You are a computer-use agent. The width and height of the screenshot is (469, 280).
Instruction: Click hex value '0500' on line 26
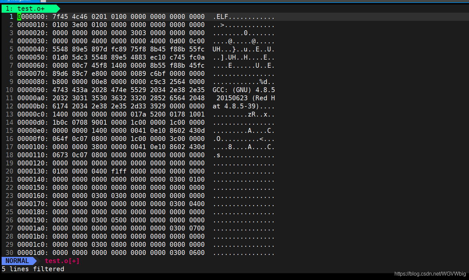(119, 220)
